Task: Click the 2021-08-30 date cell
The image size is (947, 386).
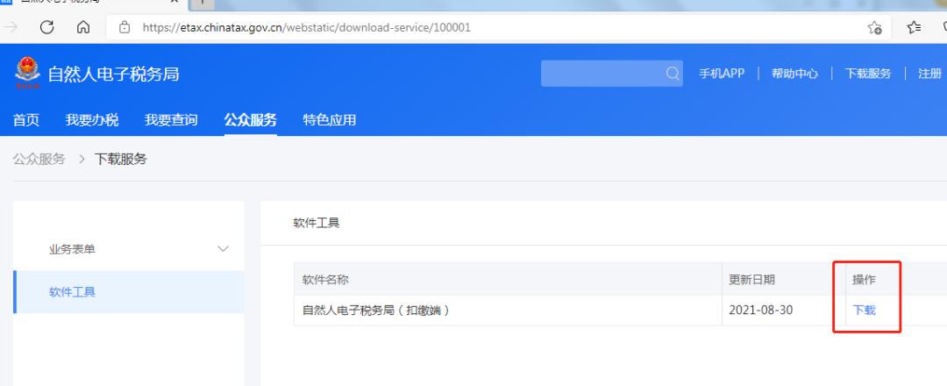Action: [x=761, y=311]
